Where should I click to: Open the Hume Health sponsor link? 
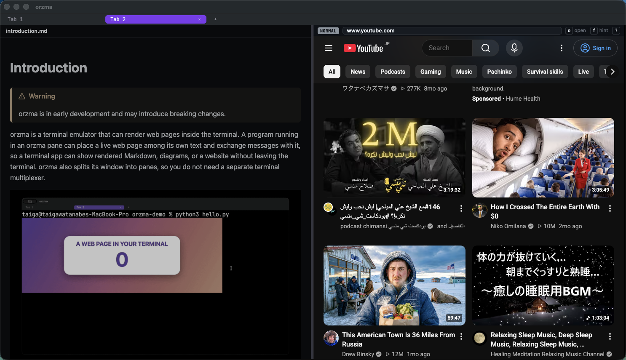click(523, 99)
